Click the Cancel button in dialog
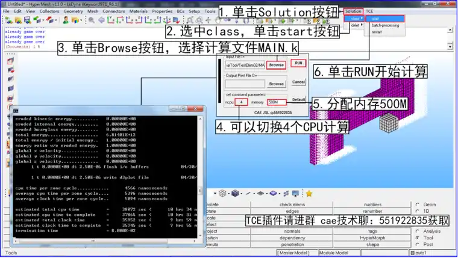 pos(298,82)
